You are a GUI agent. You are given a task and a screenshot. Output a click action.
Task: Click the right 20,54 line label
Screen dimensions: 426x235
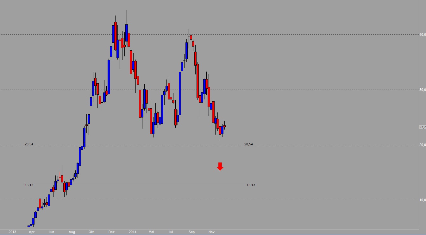point(248,144)
